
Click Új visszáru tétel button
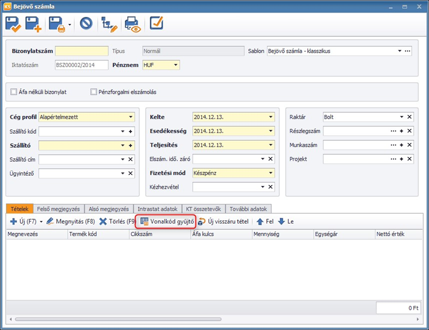coord(223,221)
